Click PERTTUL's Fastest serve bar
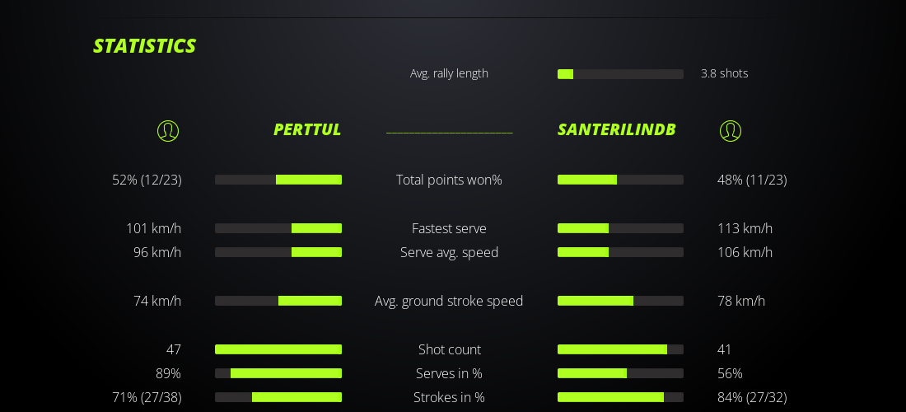The height and width of the screenshot is (412, 906). pos(278,228)
